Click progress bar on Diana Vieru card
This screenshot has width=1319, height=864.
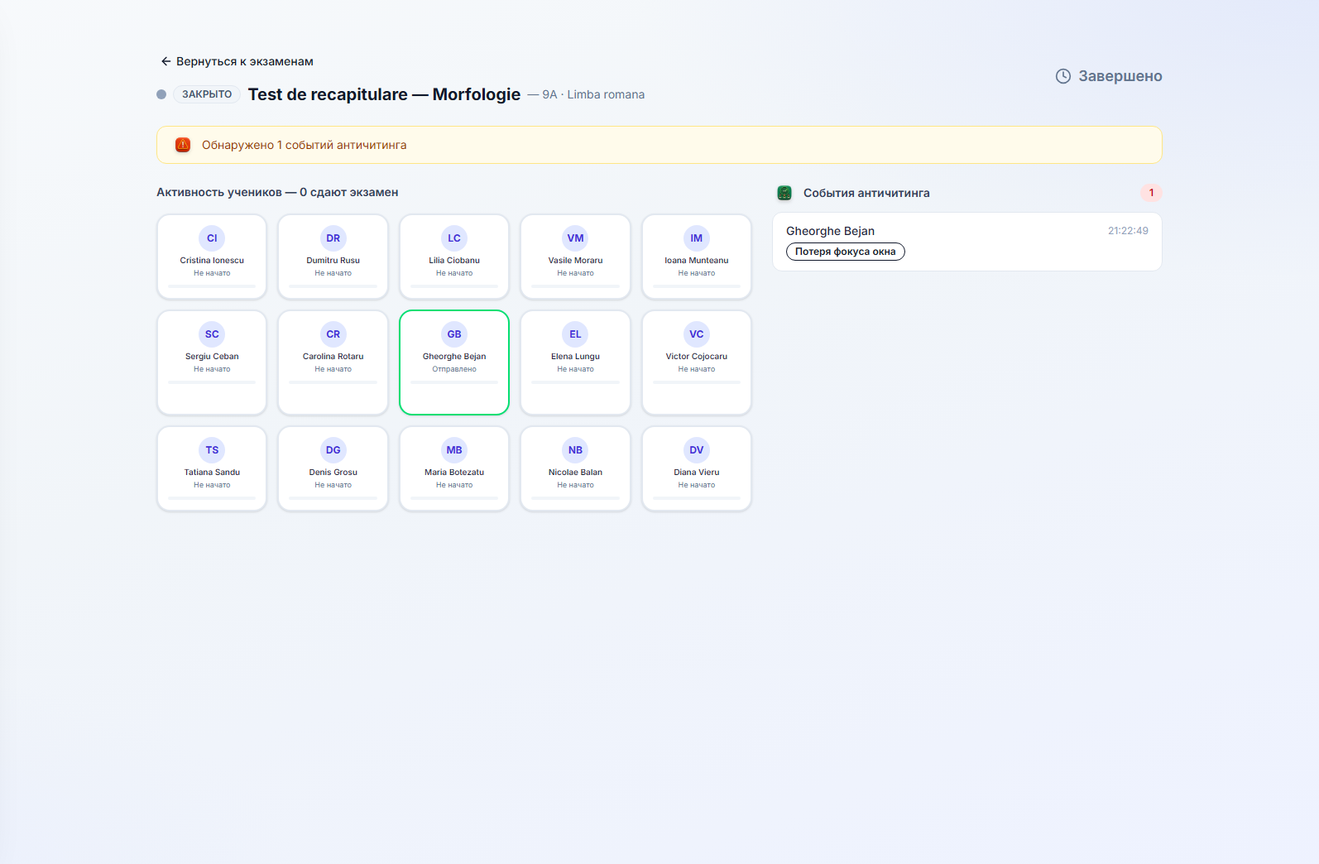pos(697,498)
